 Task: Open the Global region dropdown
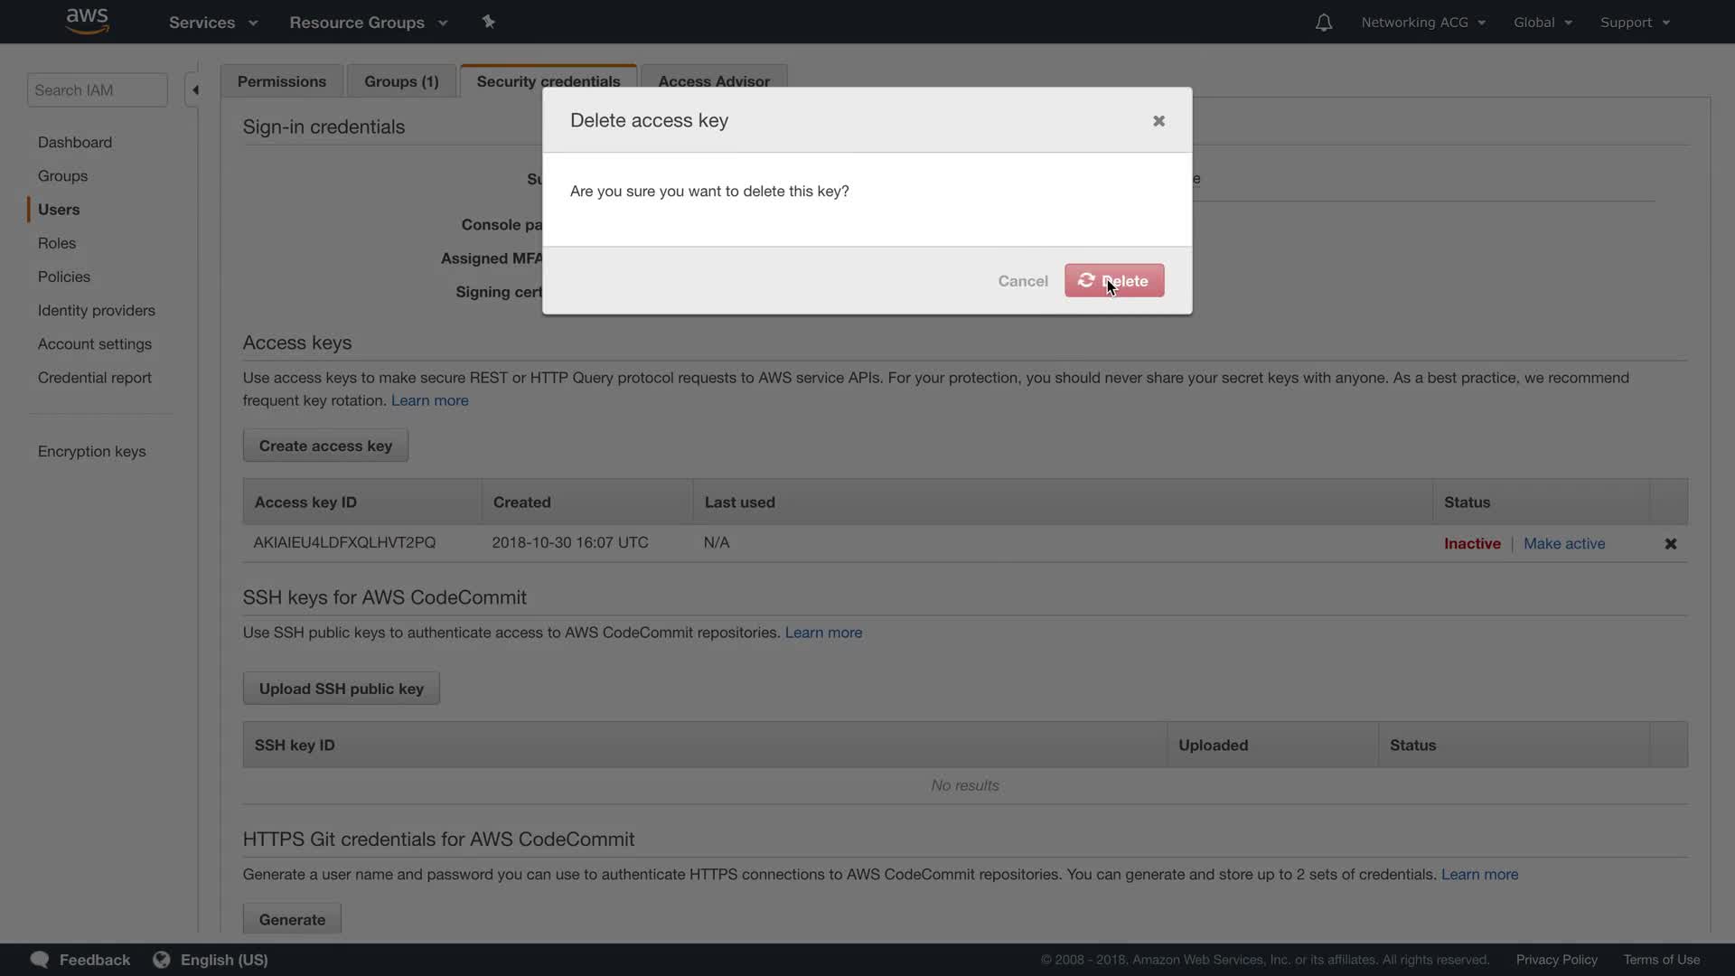click(x=1543, y=23)
